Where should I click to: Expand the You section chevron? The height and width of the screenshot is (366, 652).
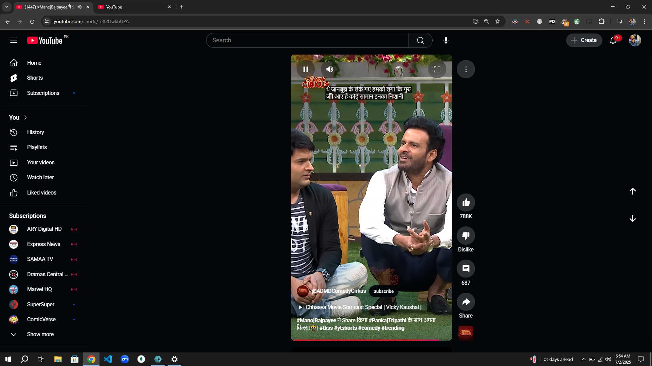pyautogui.click(x=25, y=118)
